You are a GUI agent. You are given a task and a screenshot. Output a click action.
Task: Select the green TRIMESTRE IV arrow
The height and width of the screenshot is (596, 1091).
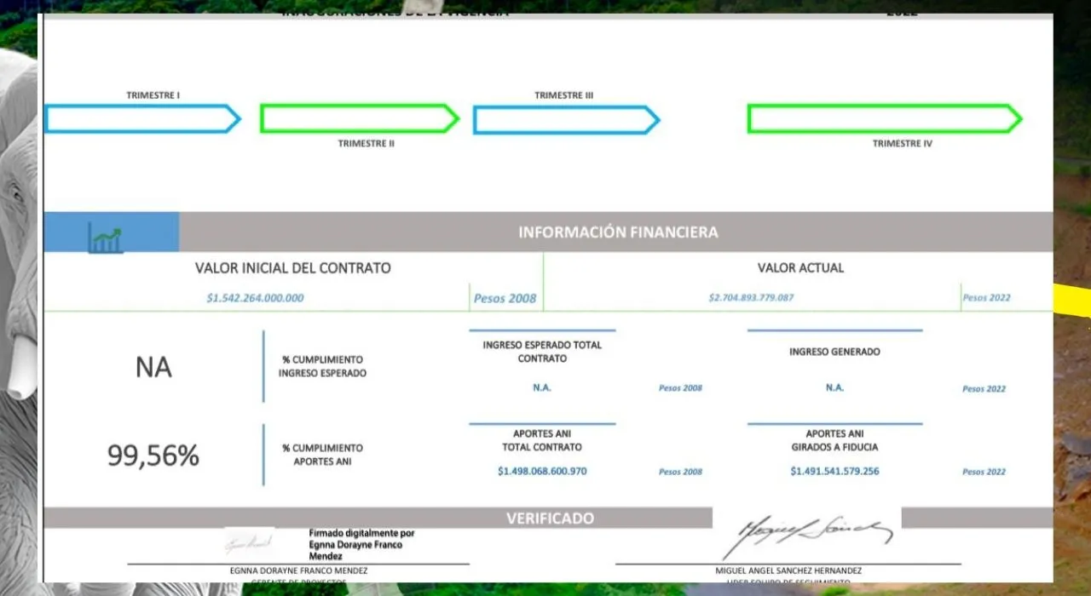885,118
